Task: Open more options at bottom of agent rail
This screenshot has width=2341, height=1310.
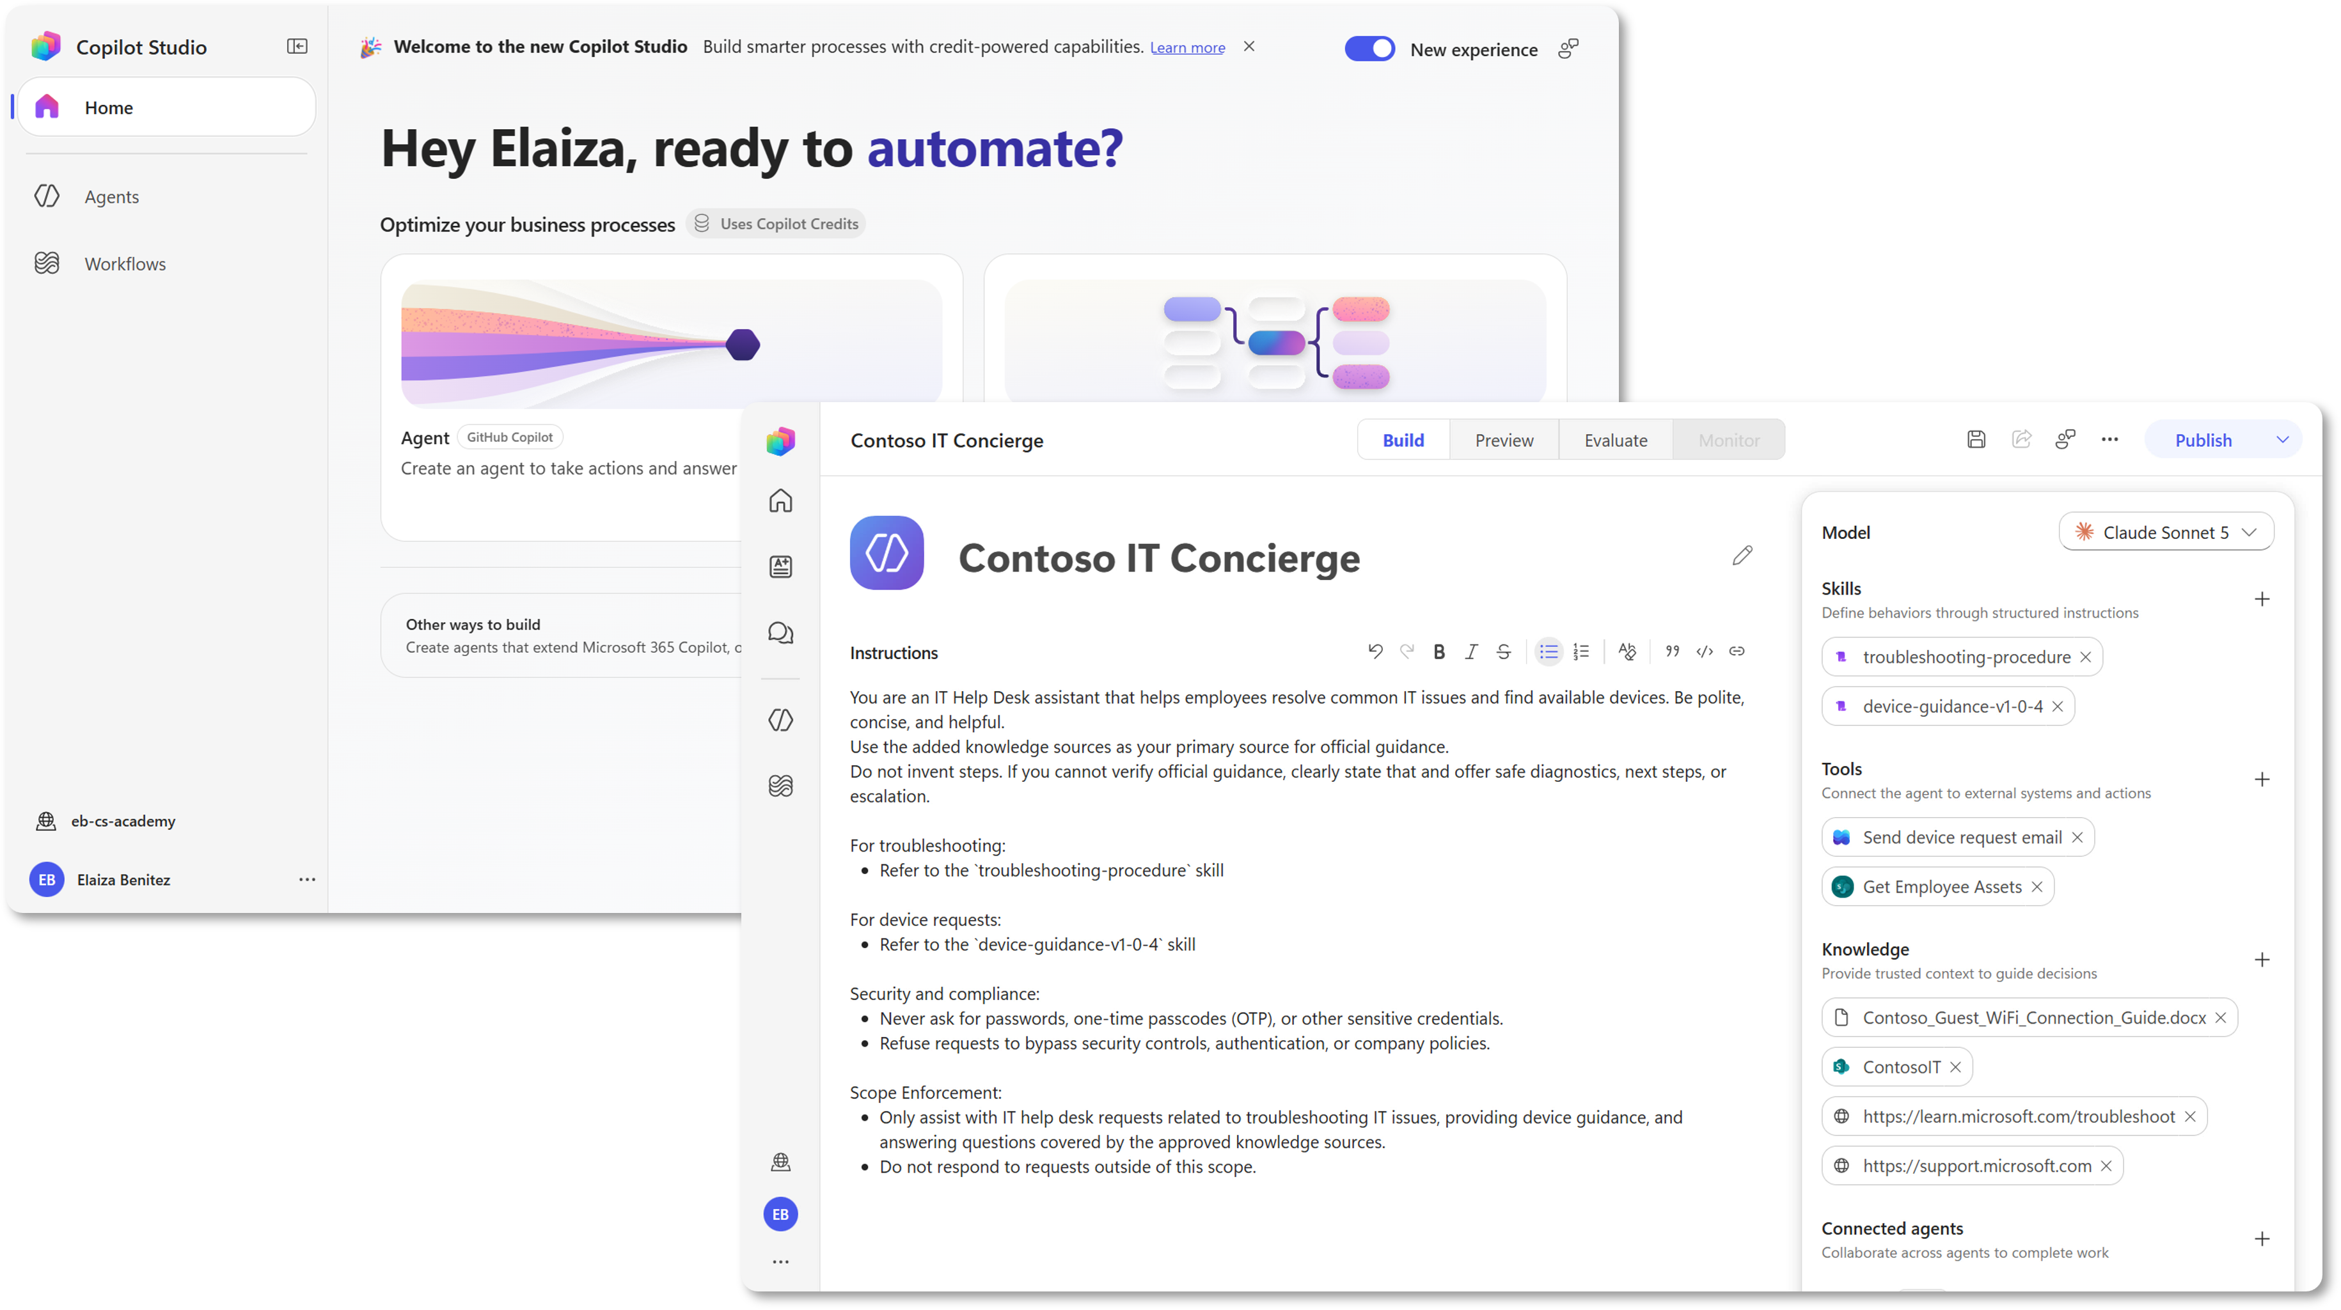Action: (x=780, y=1262)
